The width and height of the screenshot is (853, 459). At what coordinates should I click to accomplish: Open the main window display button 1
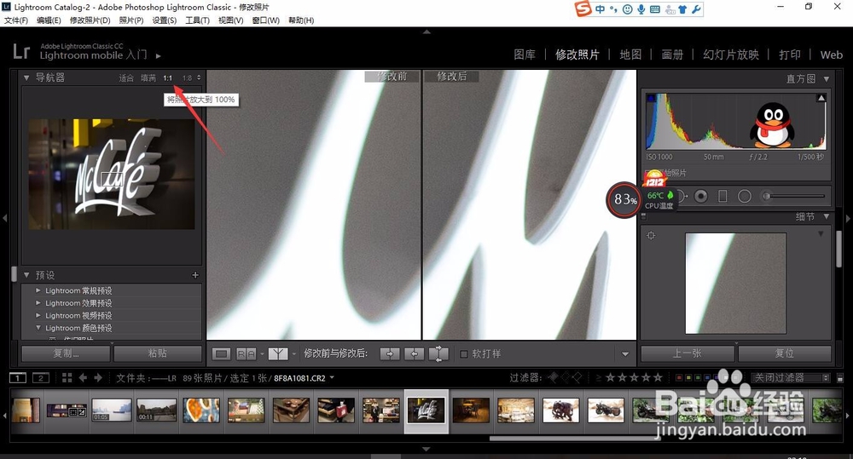click(x=17, y=377)
